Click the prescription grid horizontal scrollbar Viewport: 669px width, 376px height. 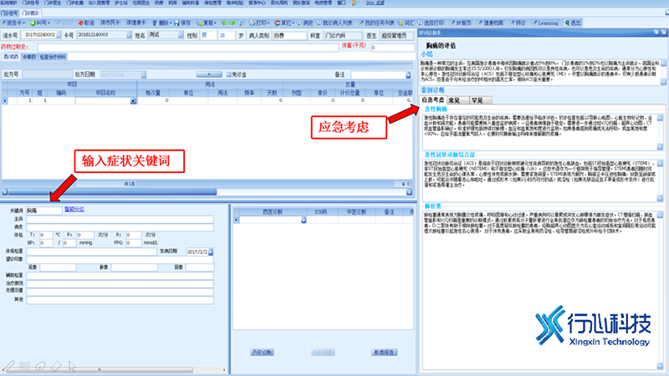207,192
